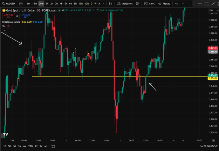Set date range to YTD
The width and height of the screenshot is (219, 151).
coord(30,146)
